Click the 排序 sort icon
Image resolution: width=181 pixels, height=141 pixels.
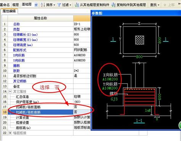click(43, 5)
